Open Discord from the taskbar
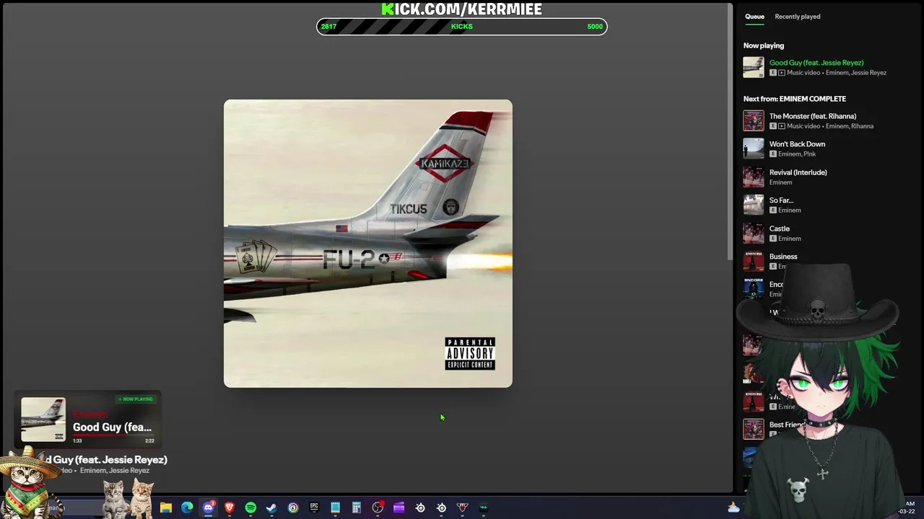Screen dimensions: 924x519 209,508
